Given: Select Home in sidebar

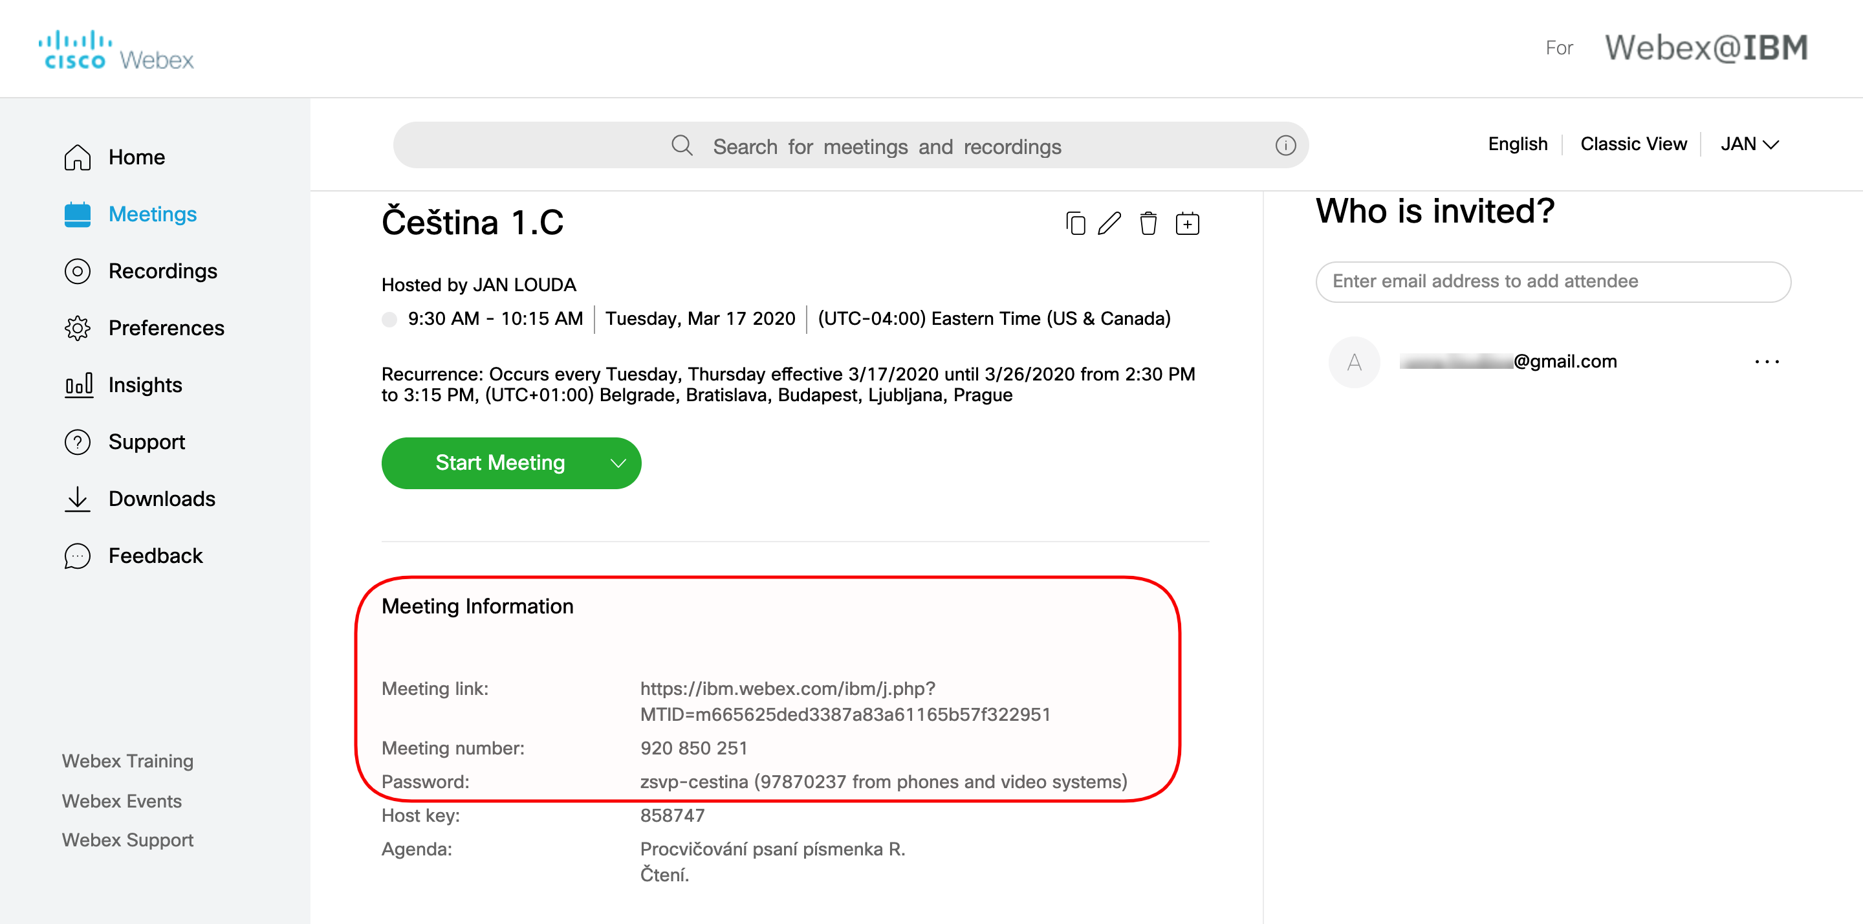Looking at the screenshot, I should point(136,157).
